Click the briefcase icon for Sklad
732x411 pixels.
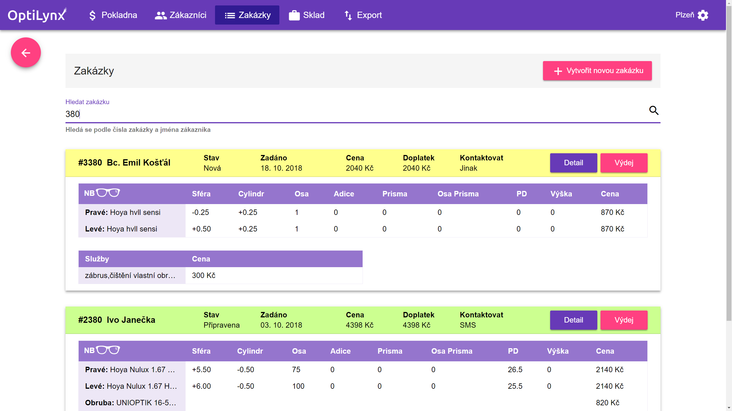pos(294,15)
